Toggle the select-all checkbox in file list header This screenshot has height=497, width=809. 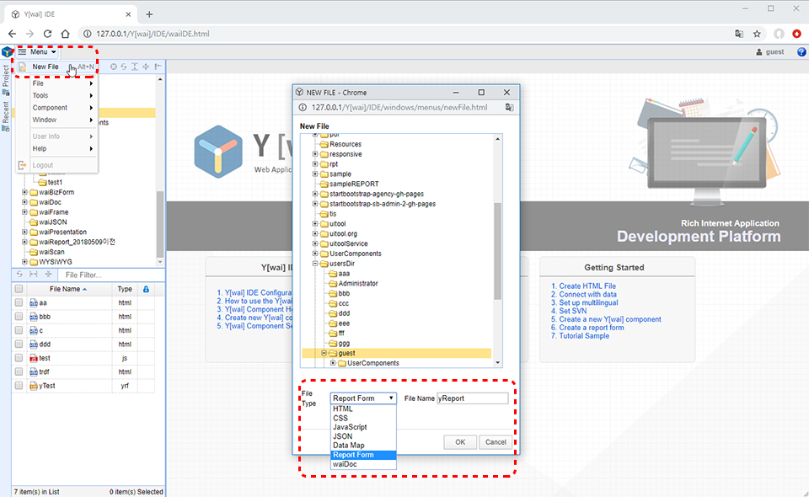click(x=19, y=289)
